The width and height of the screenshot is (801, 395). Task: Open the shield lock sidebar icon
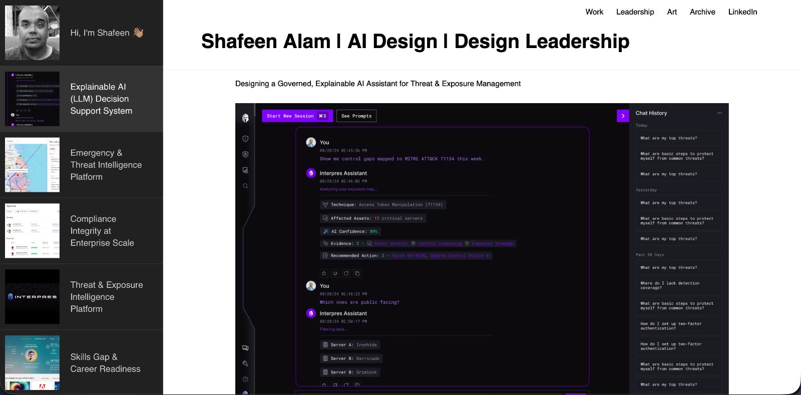[245, 154]
